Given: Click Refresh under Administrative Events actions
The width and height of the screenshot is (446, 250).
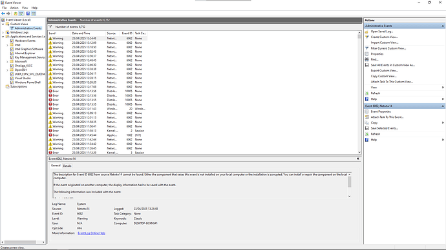Looking at the screenshot, I should (x=375, y=93).
